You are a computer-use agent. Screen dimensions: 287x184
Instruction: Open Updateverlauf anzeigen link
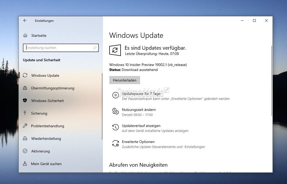[x=141, y=126]
